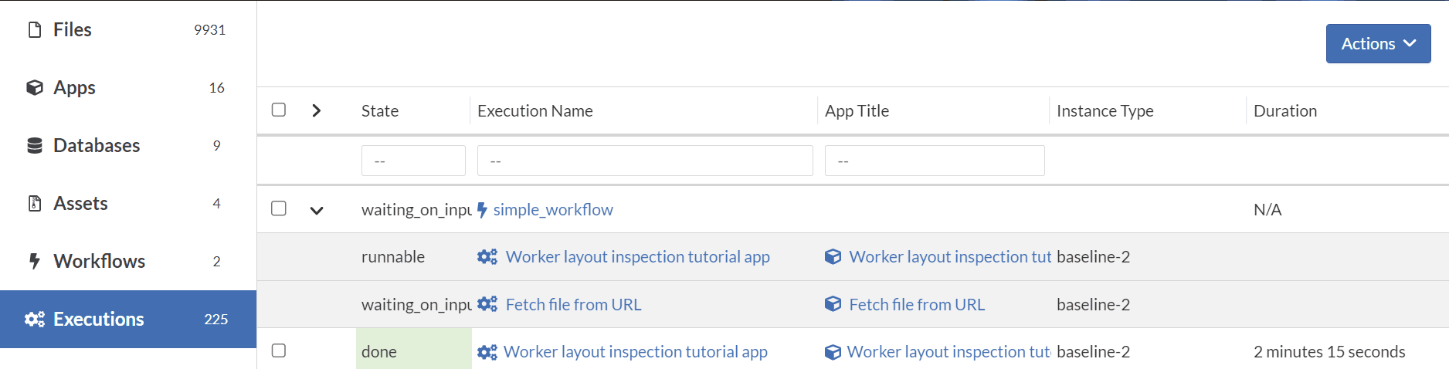Click the lightning icon beside simple_workflow
1449x369 pixels.
(x=482, y=210)
